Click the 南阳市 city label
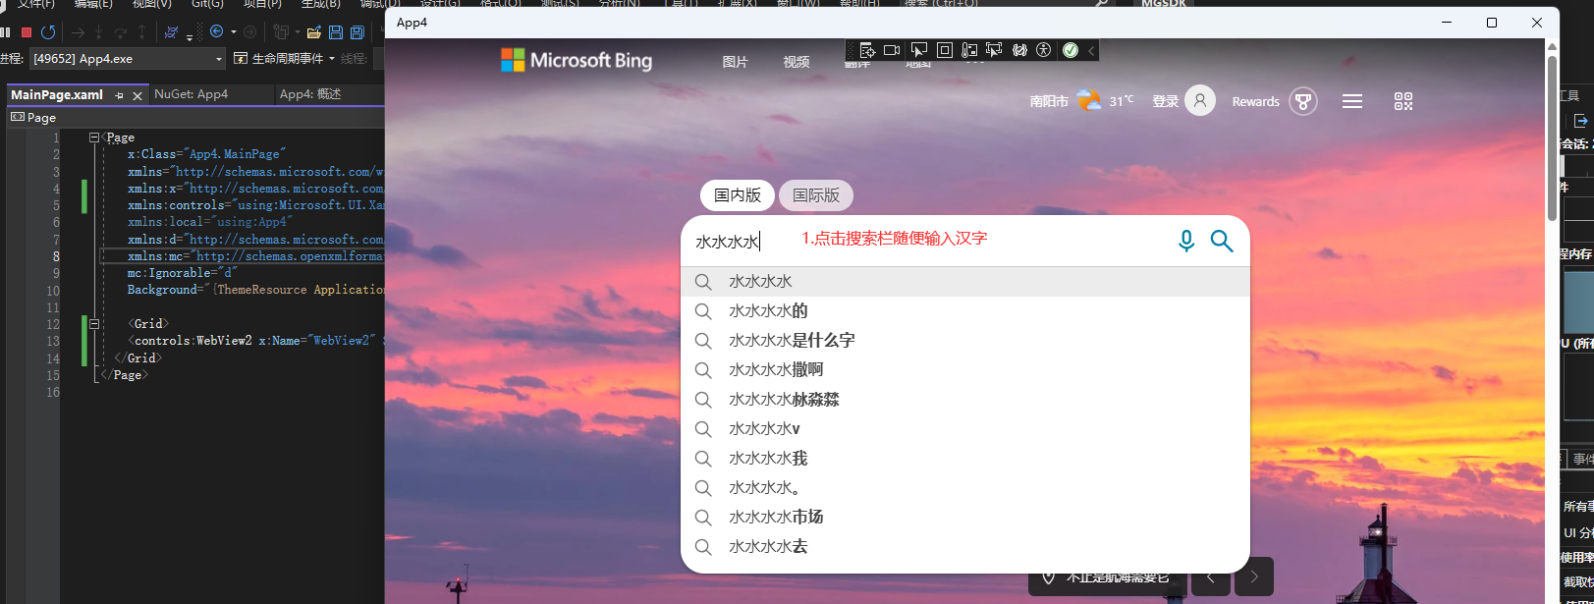 1049,101
